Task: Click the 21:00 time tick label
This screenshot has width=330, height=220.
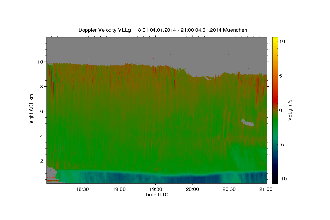Action: tap(266, 189)
